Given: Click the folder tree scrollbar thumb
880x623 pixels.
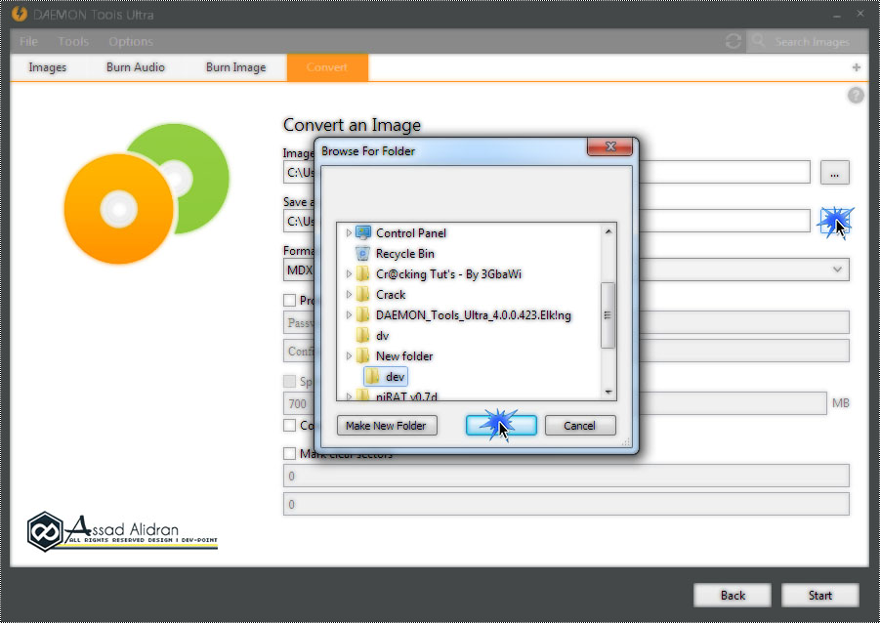Looking at the screenshot, I should tap(608, 314).
